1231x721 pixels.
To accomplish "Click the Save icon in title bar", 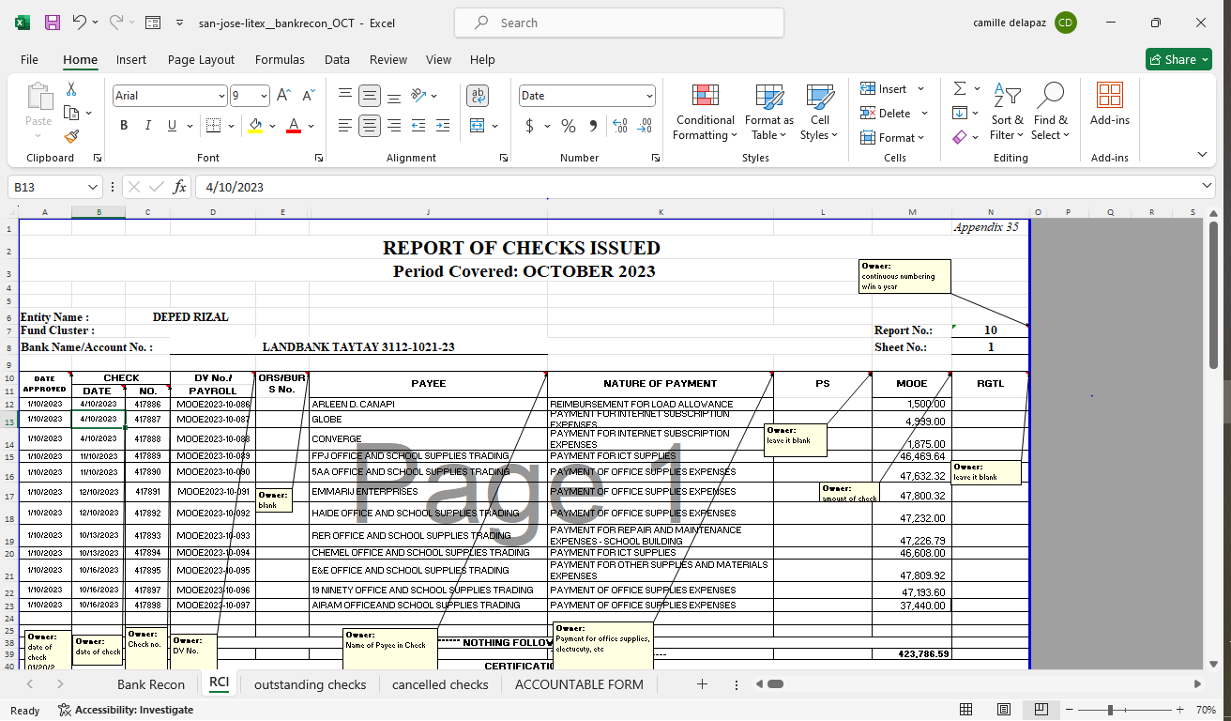I will 53,23.
